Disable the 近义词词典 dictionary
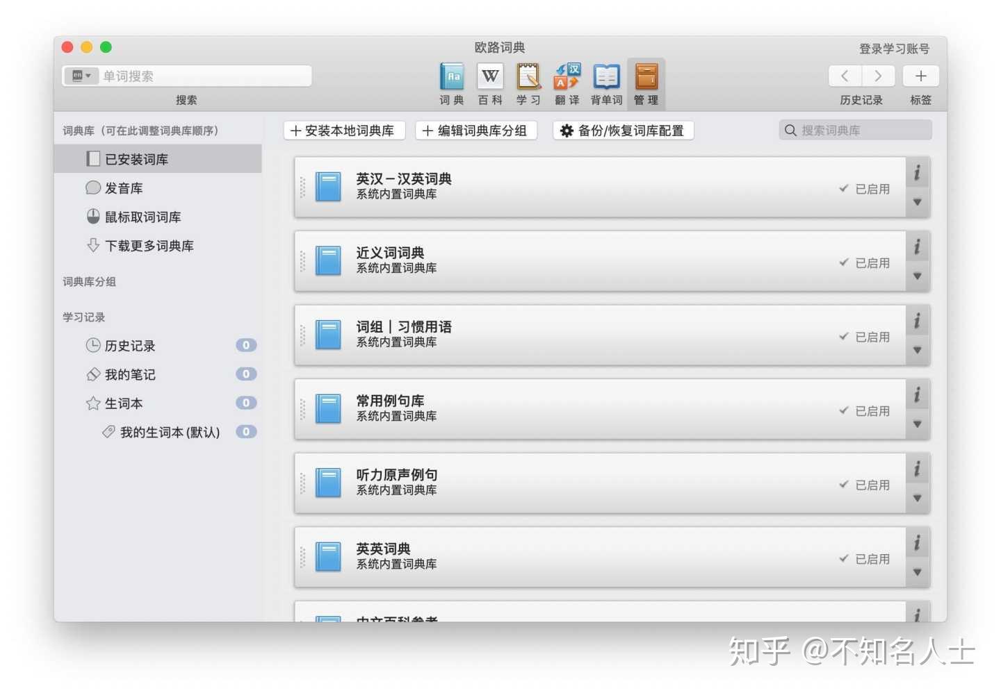Image resolution: width=1001 pixels, height=693 pixels. click(x=864, y=262)
